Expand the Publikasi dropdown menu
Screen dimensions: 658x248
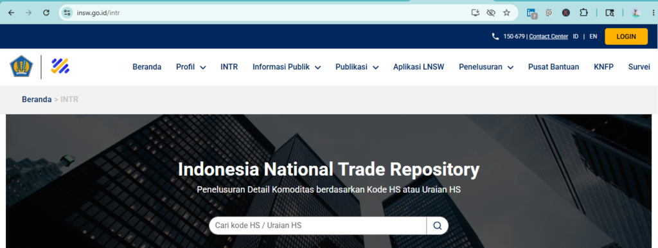point(357,67)
